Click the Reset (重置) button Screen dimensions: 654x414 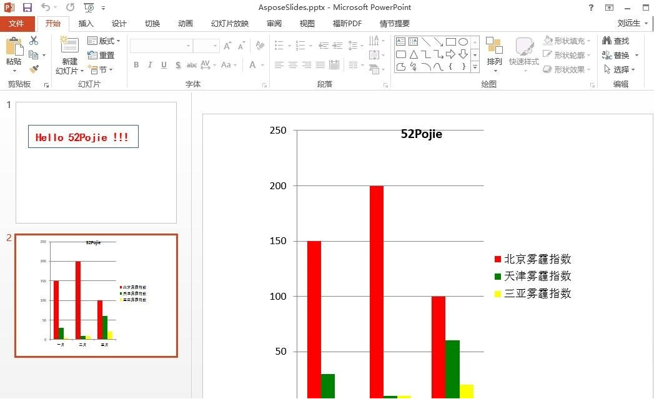pyautogui.click(x=101, y=55)
